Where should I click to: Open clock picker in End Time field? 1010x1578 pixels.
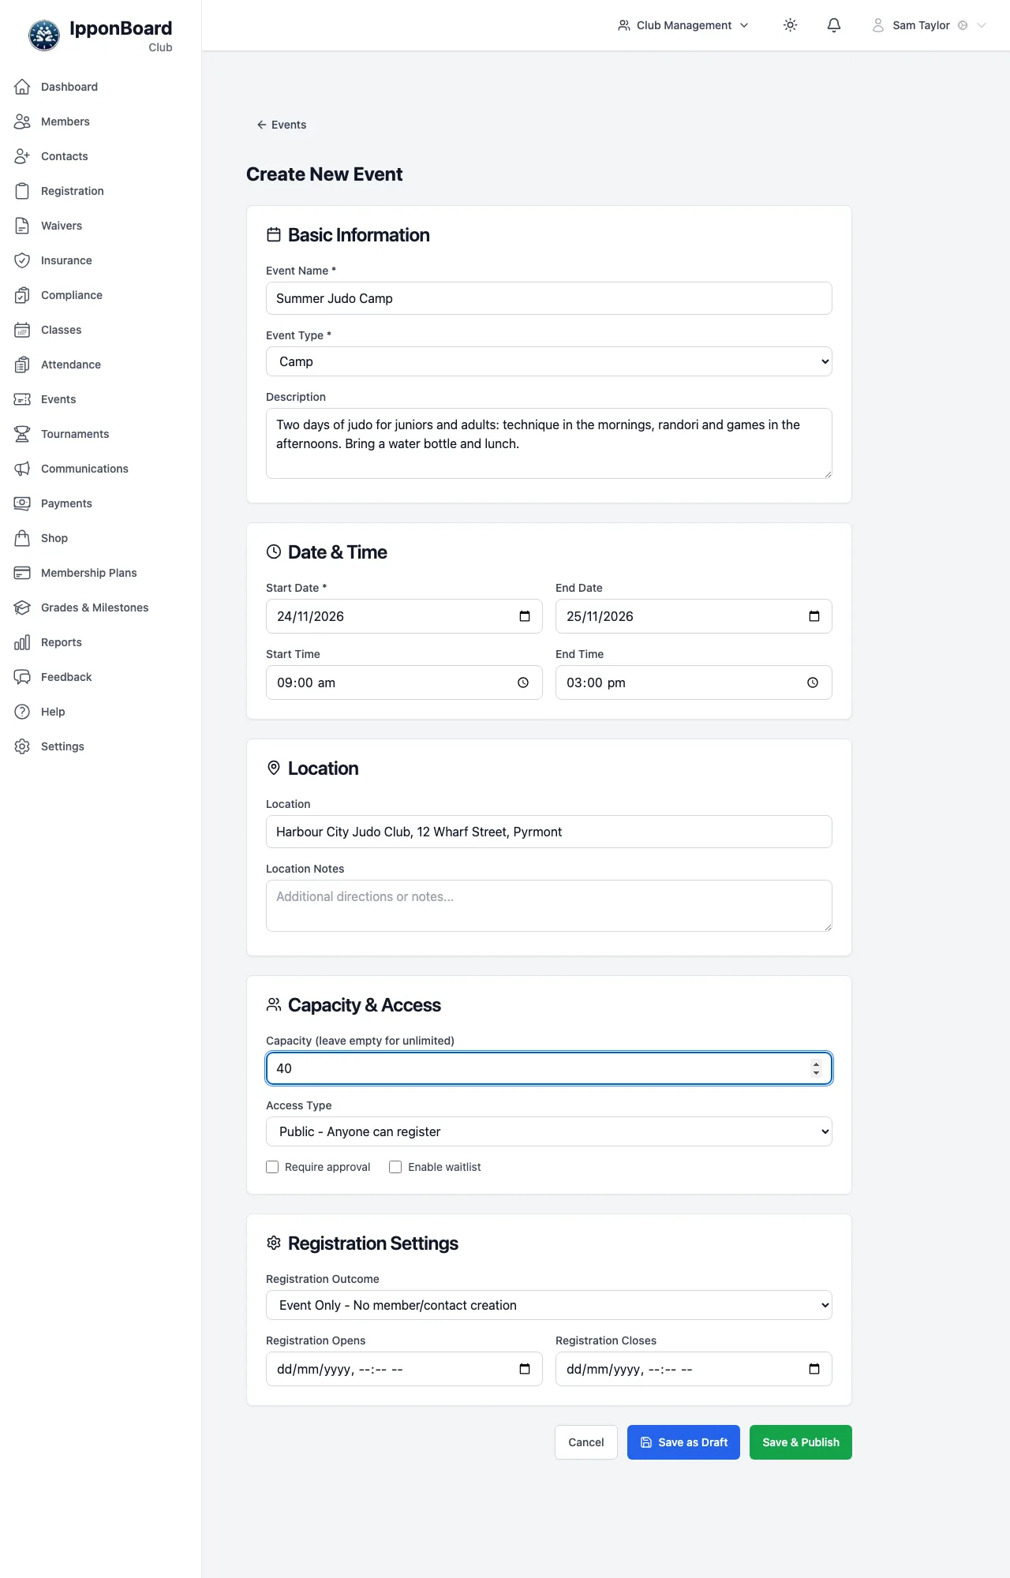click(x=813, y=682)
